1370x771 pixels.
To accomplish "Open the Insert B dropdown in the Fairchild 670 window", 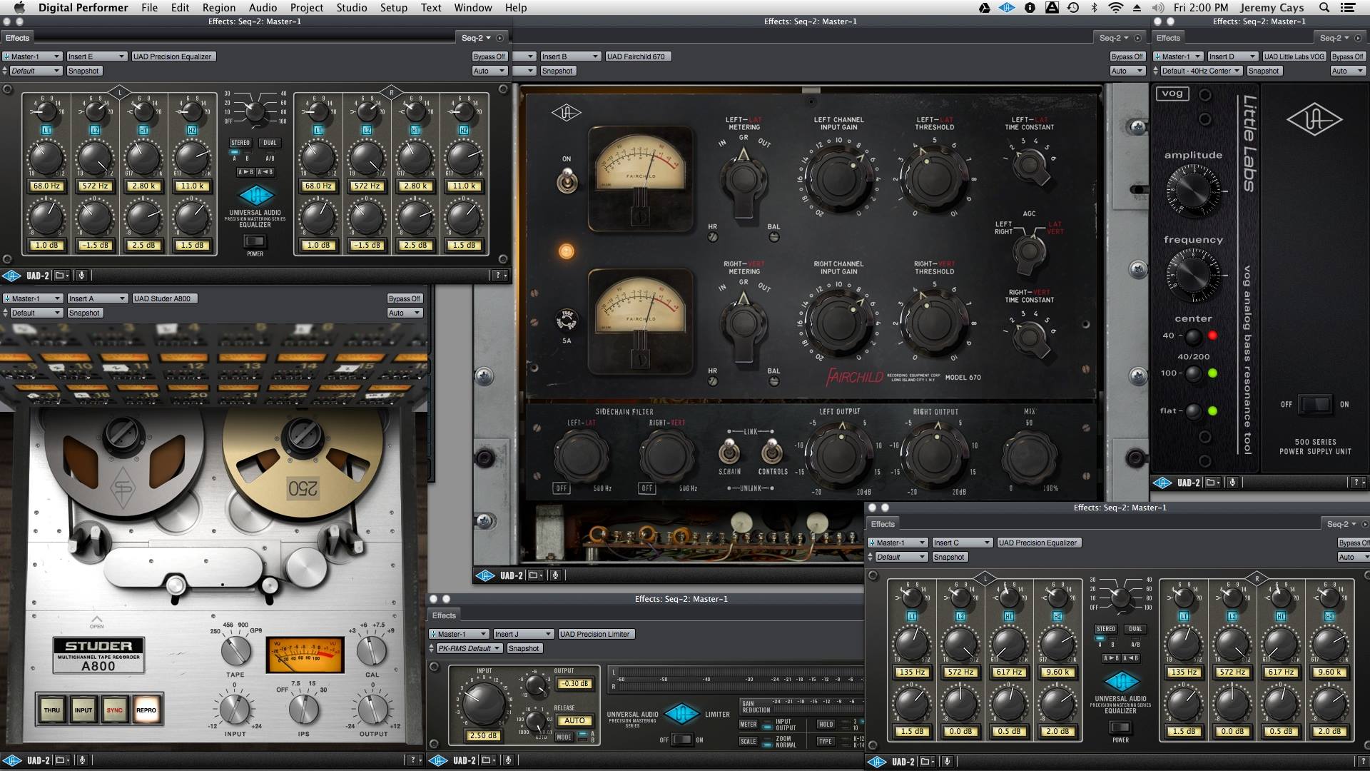I will 569,56.
